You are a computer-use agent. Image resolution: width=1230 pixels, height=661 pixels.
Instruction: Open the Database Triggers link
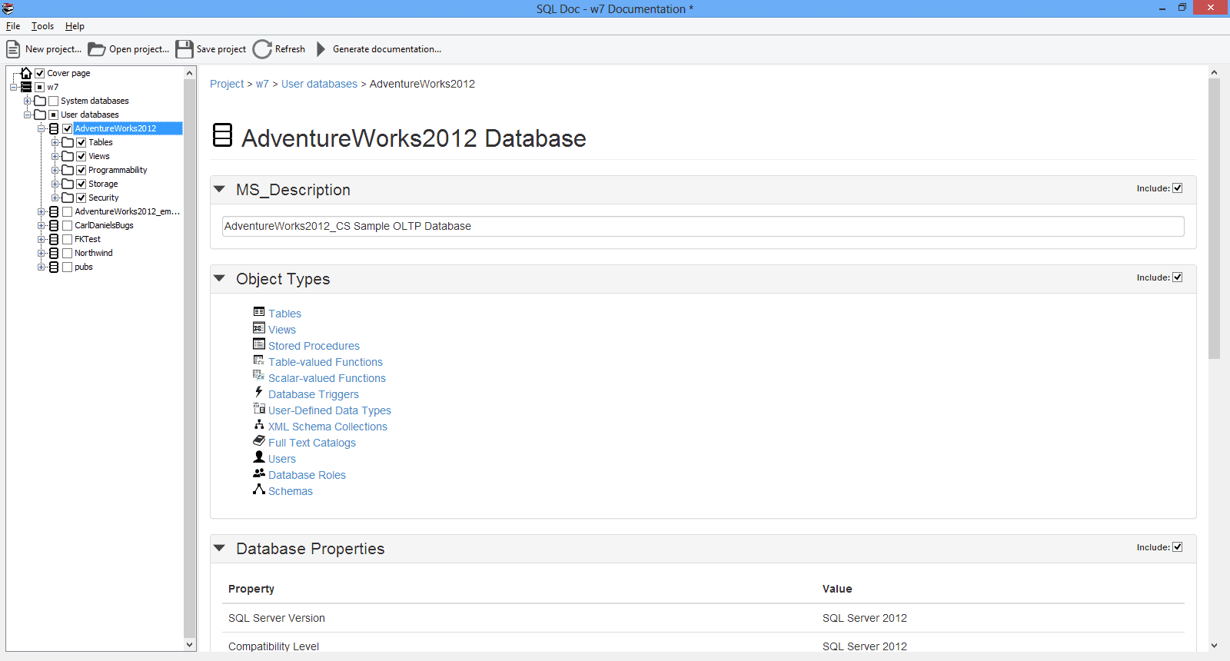(314, 394)
